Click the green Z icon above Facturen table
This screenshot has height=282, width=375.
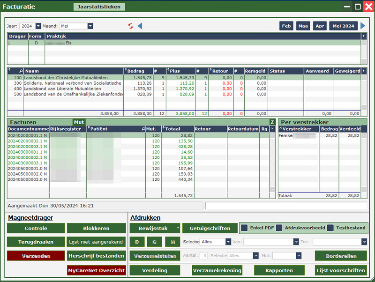click(272, 122)
